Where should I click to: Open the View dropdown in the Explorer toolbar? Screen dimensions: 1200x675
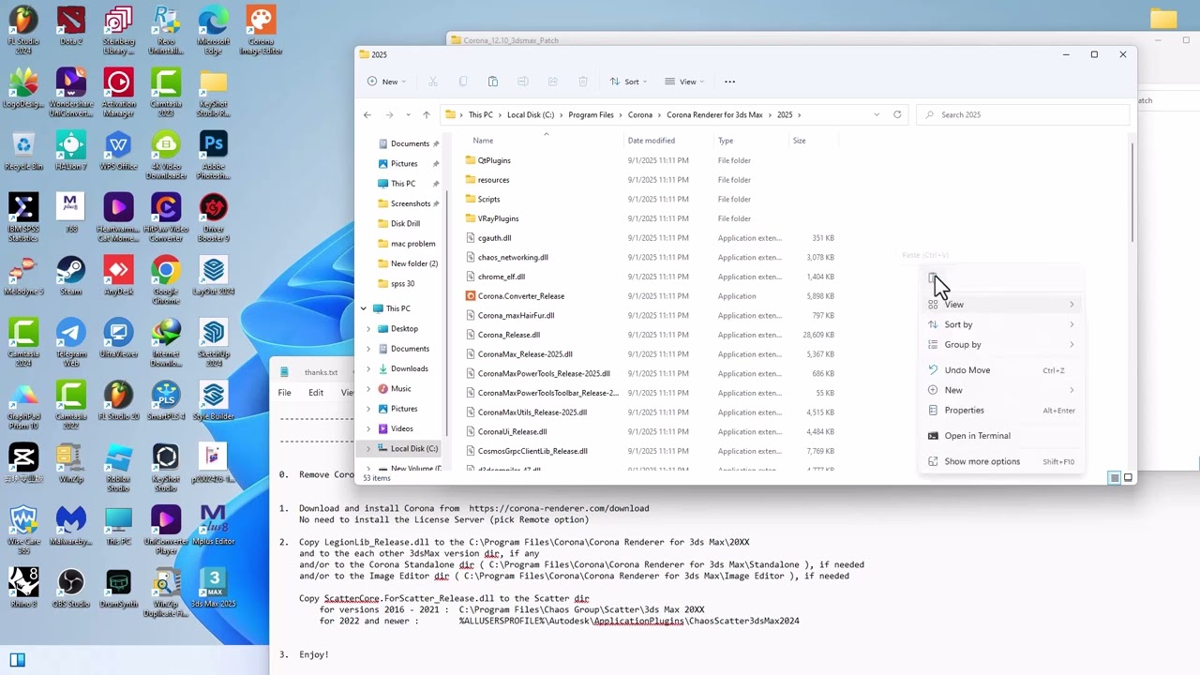point(685,82)
